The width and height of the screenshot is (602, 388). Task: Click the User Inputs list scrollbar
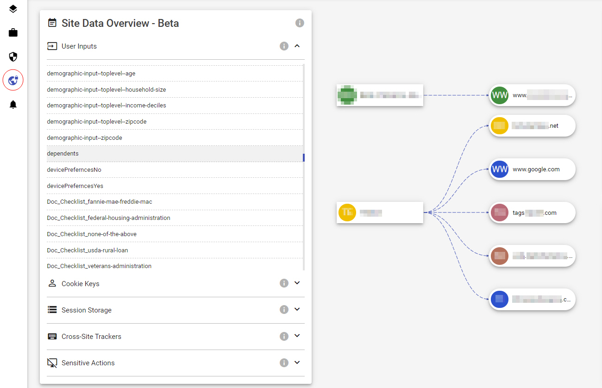coord(304,157)
